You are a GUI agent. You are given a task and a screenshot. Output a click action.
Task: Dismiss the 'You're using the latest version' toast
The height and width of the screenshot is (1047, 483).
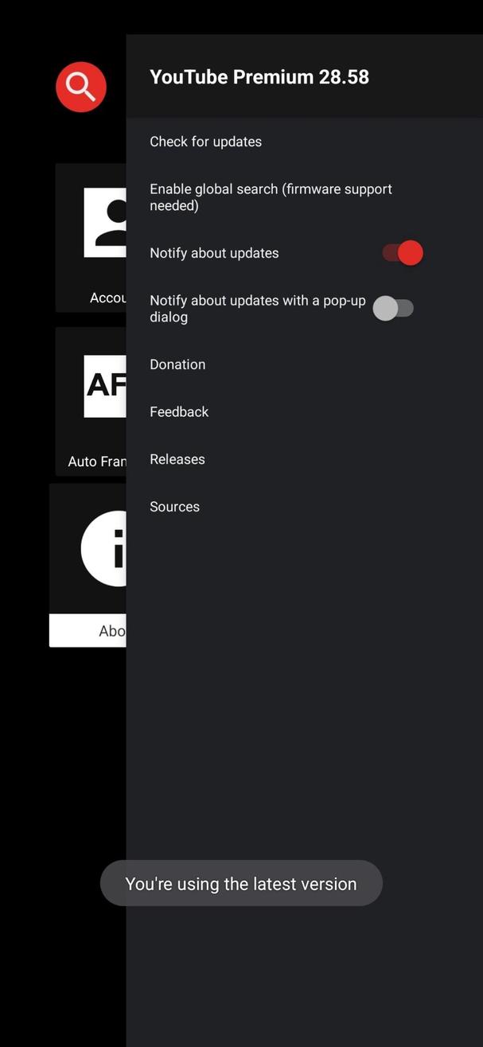pos(241,883)
